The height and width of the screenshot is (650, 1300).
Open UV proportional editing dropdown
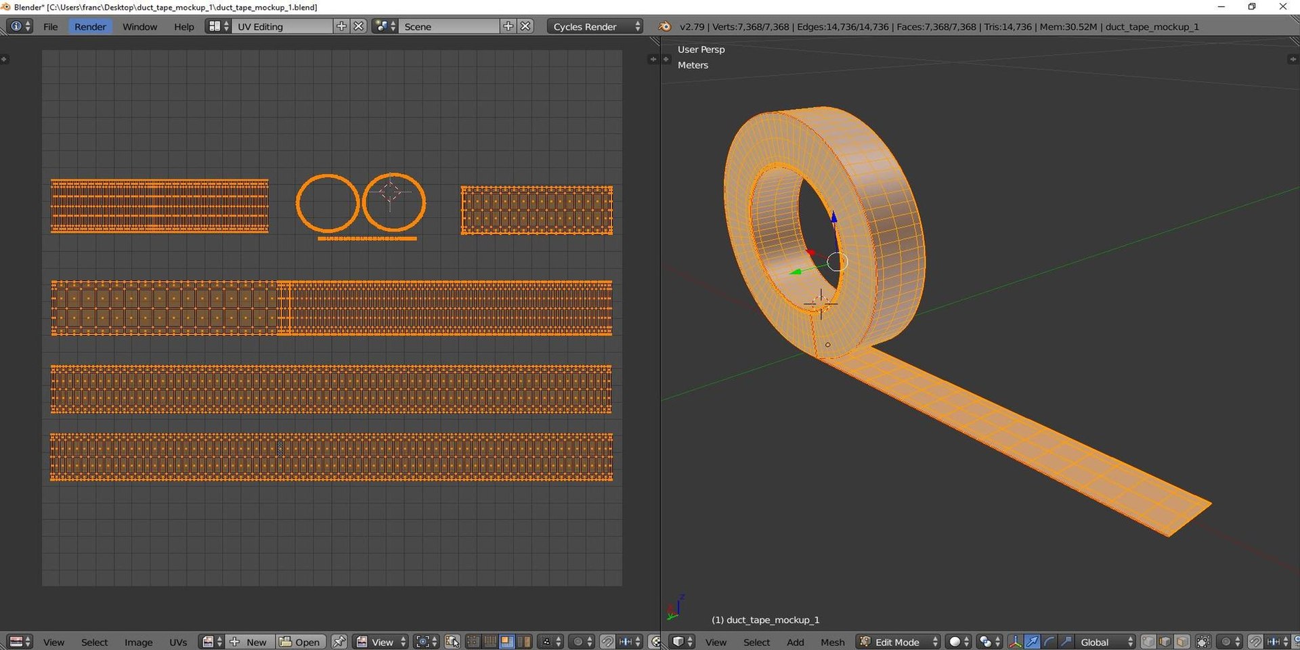(582, 642)
